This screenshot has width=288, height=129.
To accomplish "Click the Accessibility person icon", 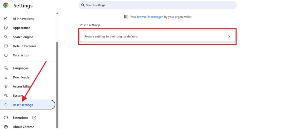I will pos(6,86).
